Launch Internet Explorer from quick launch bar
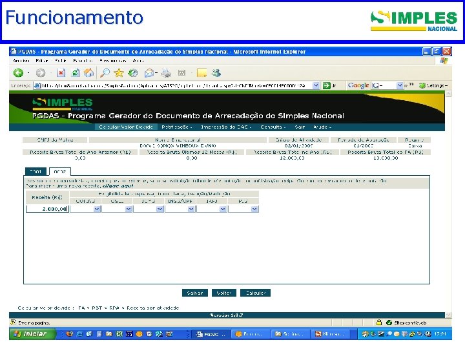The image size is (465, 349). tap(79, 334)
